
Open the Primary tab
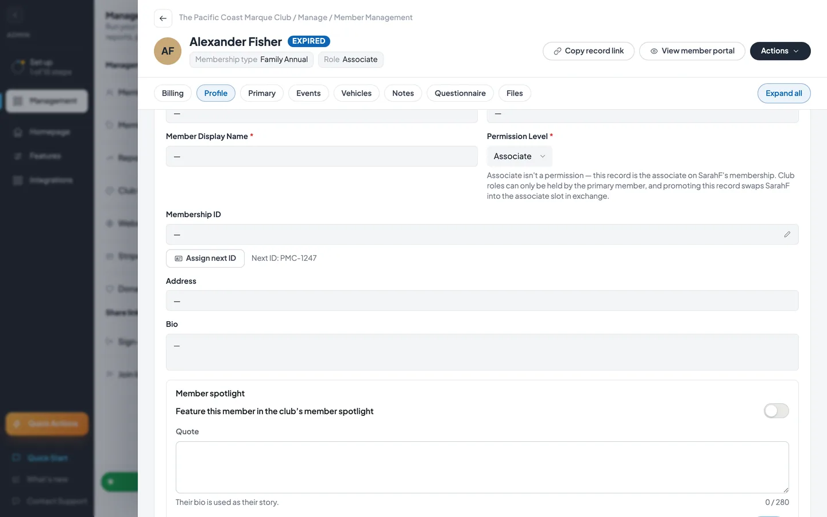point(262,93)
